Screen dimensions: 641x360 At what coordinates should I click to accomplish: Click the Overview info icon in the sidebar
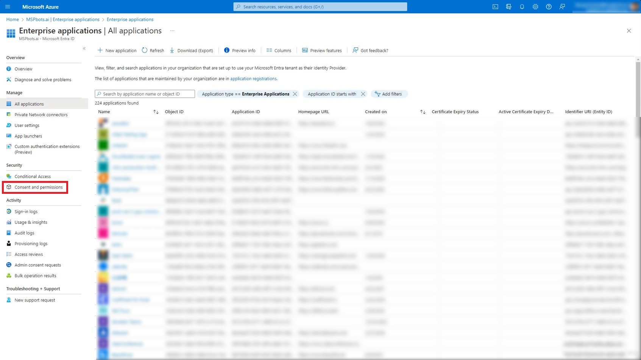[x=9, y=69]
